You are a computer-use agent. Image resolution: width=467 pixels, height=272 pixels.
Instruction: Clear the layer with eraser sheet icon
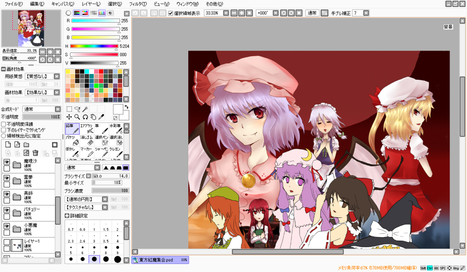click(x=27, y=153)
